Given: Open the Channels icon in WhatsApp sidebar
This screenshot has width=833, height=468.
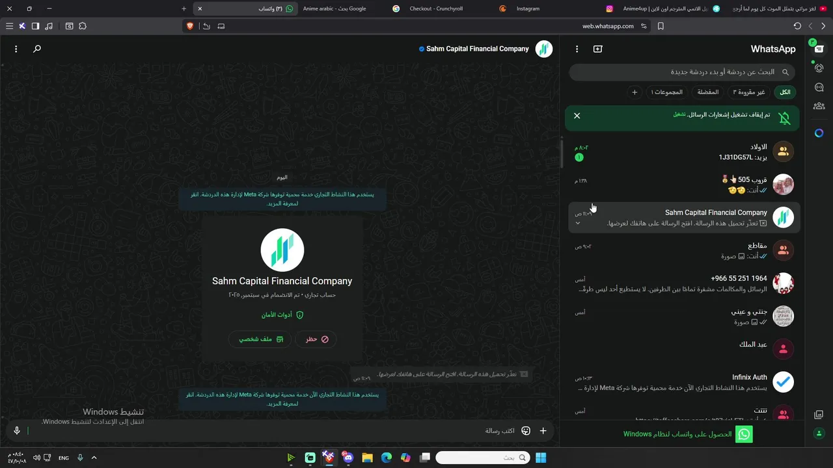Looking at the screenshot, I should tap(819, 87).
